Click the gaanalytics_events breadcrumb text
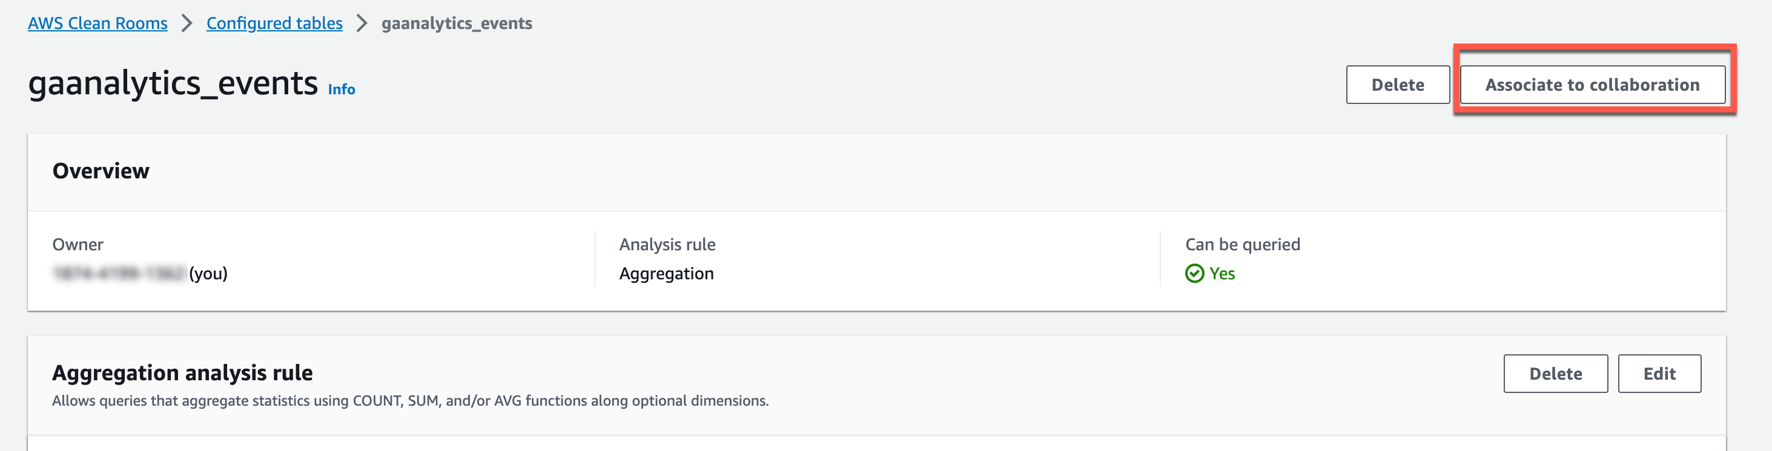The height and width of the screenshot is (451, 1772). pyautogui.click(x=456, y=24)
